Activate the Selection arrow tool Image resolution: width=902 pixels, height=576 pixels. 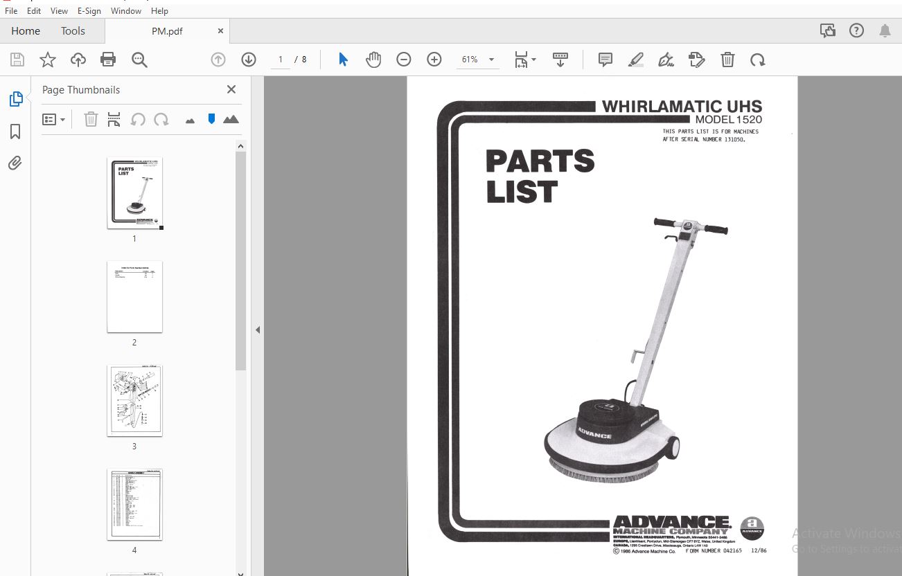pos(343,60)
